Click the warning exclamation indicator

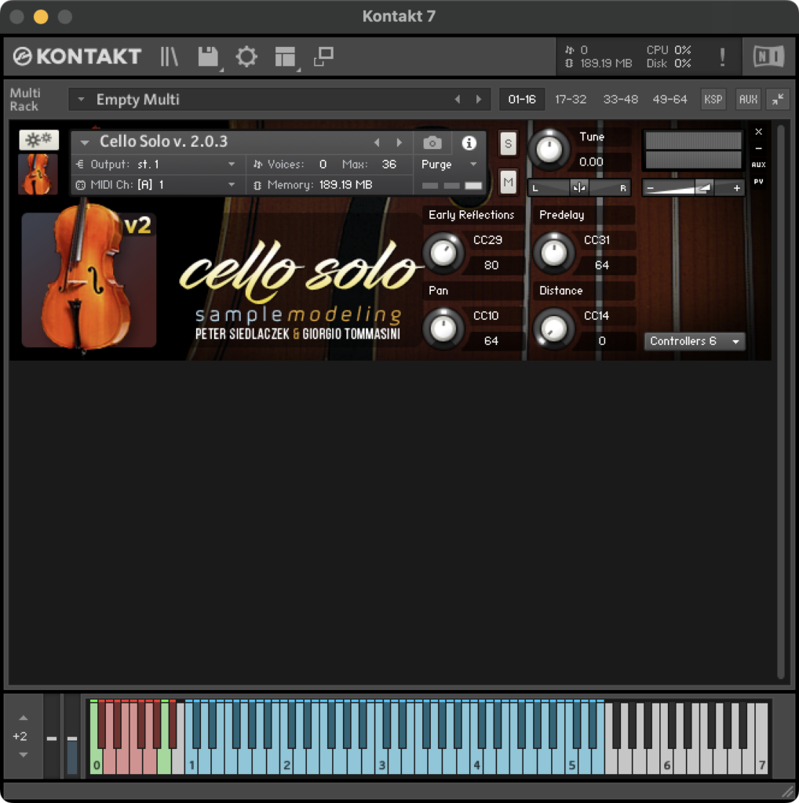pyautogui.click(x=722, y=56)
